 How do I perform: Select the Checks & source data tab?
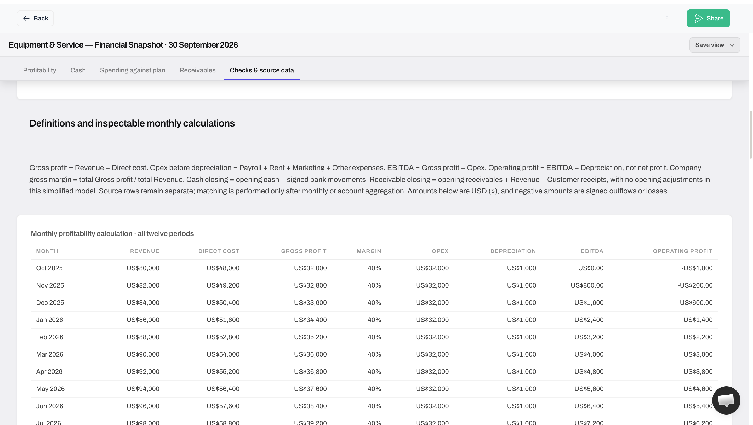262,70
